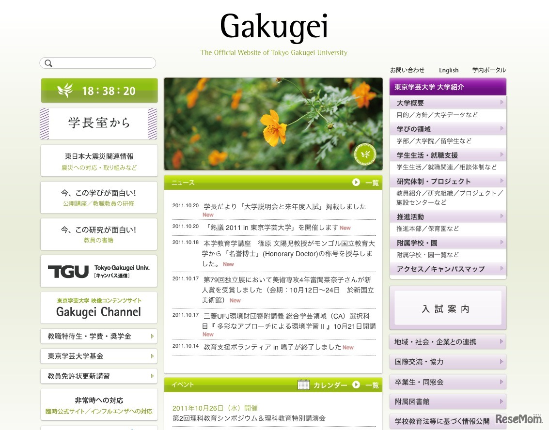Open 今、この学びが面白い! box
The image size is (549, 430).
pos(99,198)
